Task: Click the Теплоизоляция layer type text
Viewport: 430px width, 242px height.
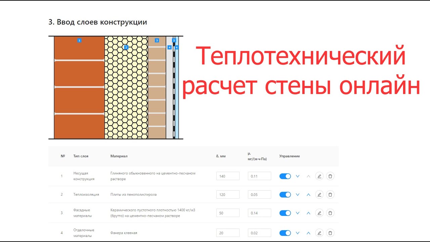Action: coord(86,195)
